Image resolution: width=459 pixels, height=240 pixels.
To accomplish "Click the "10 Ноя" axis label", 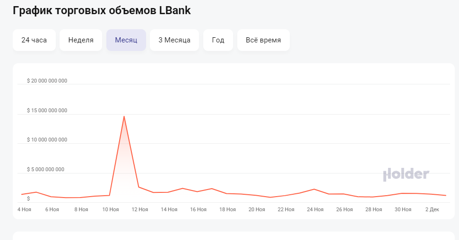I will [x=111, y=209].
